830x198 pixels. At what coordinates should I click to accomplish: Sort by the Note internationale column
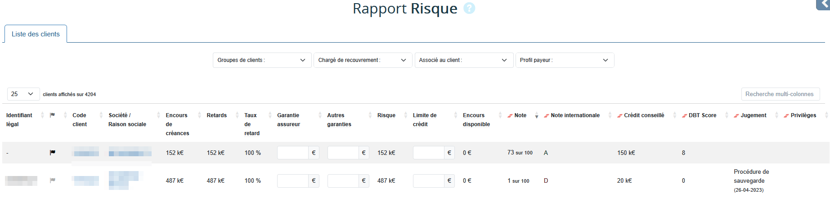[575, 115]
